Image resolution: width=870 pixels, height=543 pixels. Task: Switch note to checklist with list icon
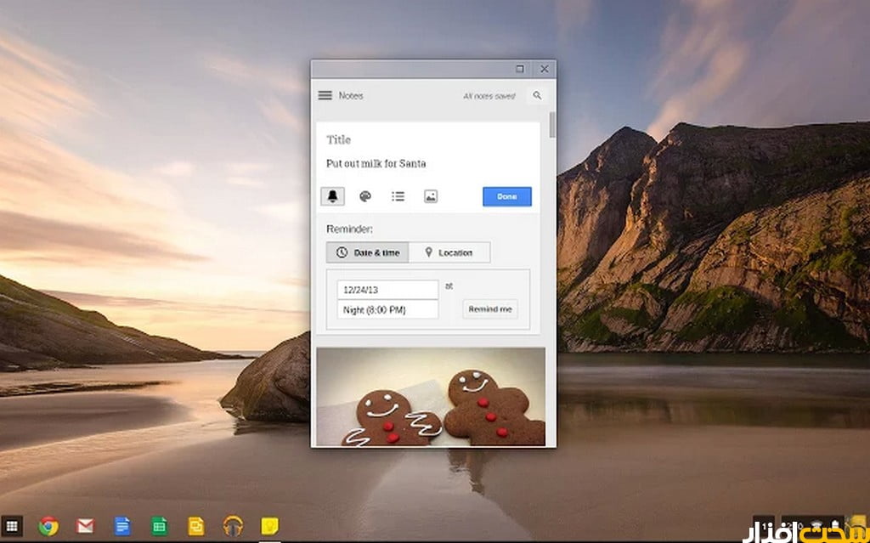tap(398, 196)
